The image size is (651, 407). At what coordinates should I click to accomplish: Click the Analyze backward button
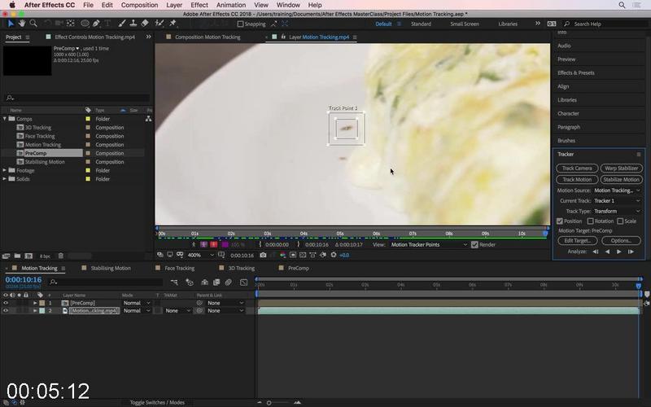tap(607, 252)
